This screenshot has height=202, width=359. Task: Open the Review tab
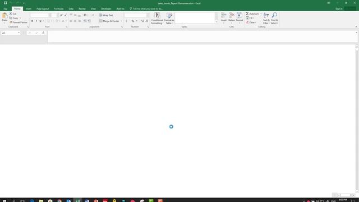[82, 9]
